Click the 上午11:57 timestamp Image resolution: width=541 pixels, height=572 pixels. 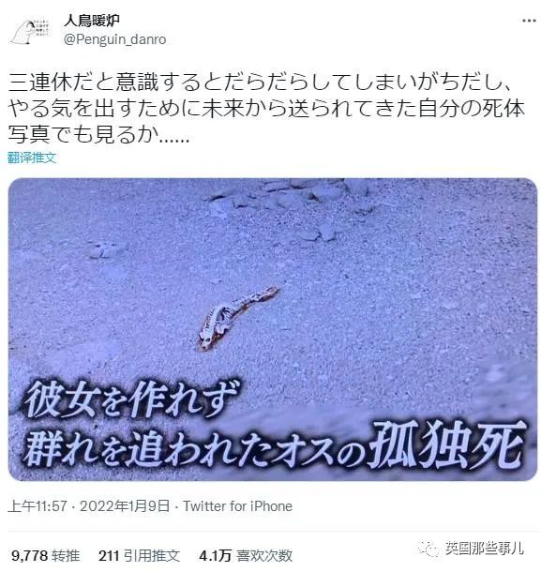[38, 506]
